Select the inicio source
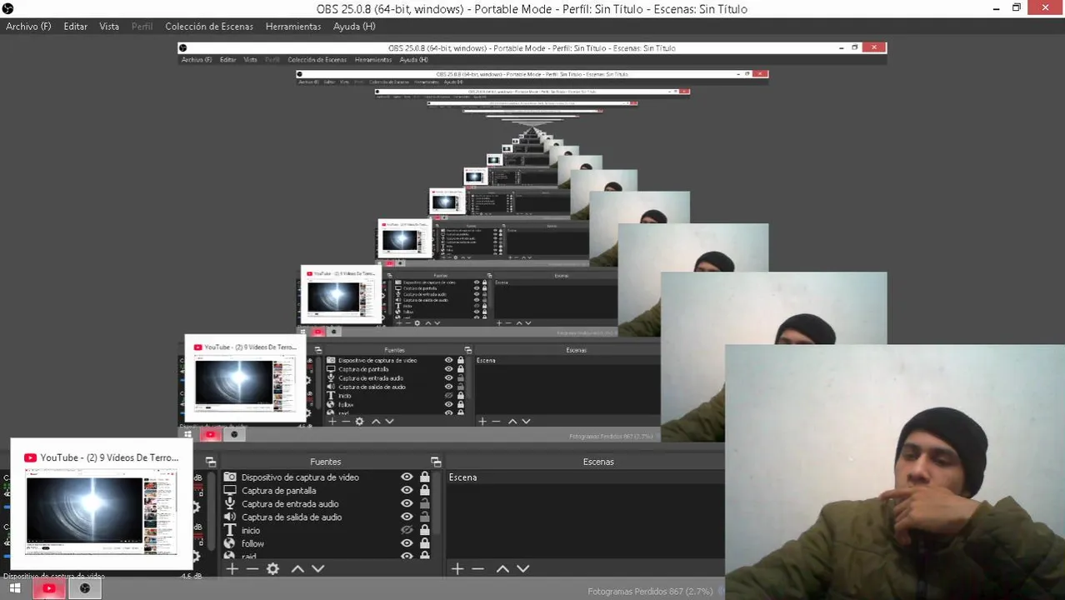Screen dimensions: 1065x600 pyautogui.click(x=251, y=531)
